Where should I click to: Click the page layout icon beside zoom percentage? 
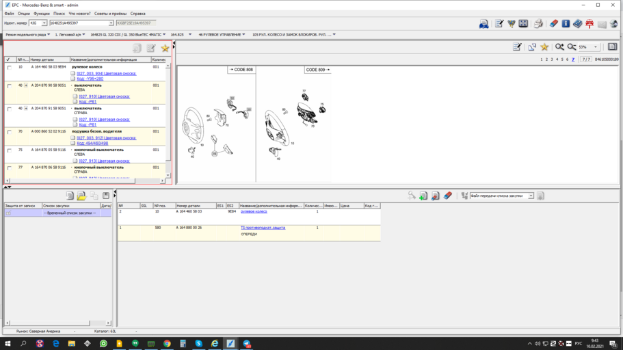tap(612, 47)
